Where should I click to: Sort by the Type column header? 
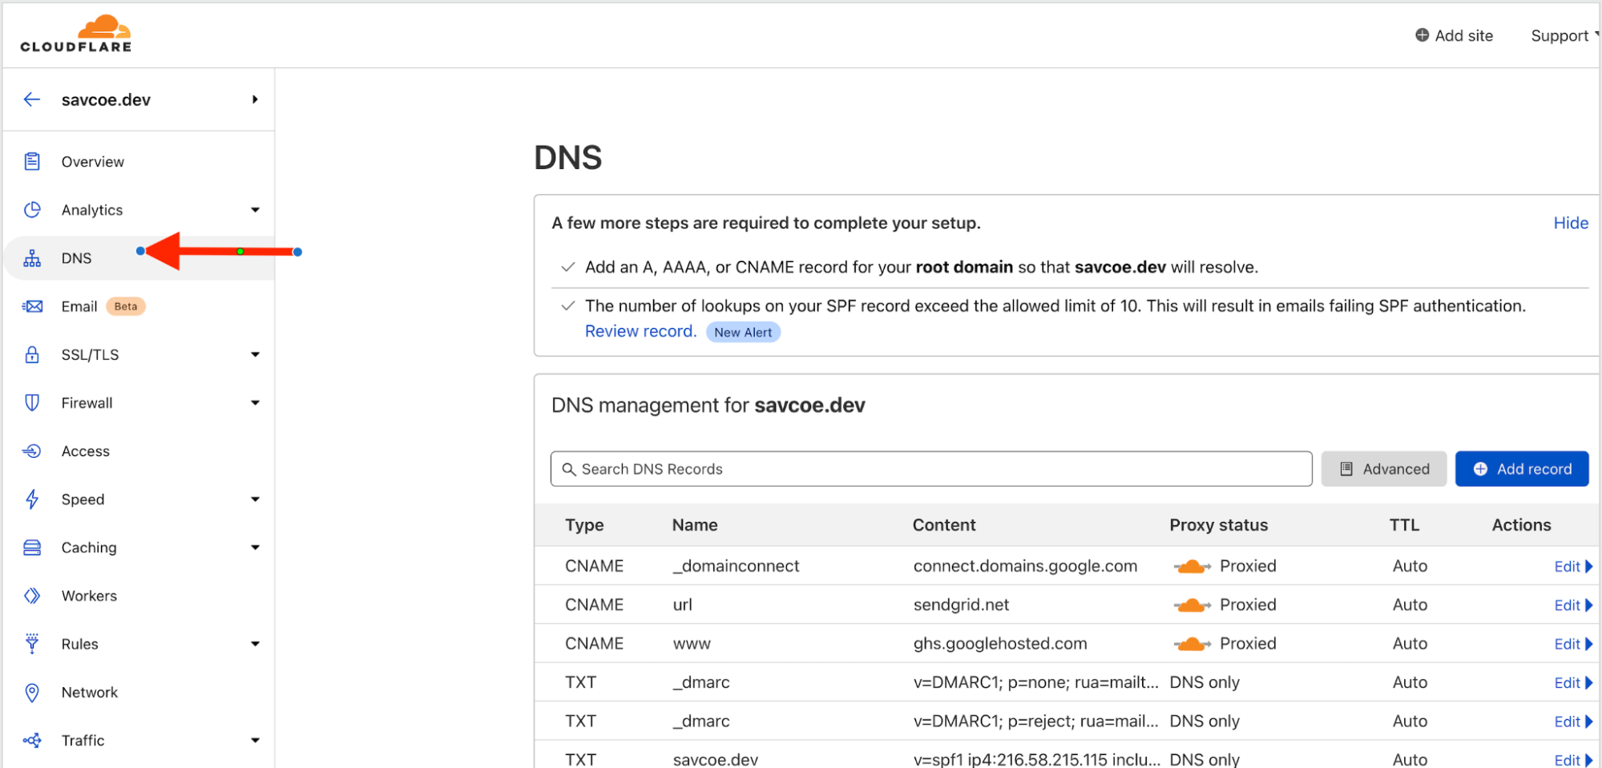584,525
